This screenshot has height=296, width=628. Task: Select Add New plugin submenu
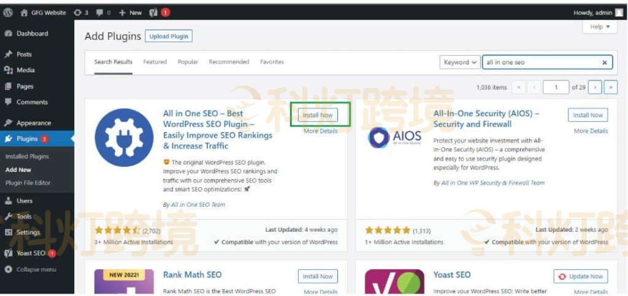coord(18,170)
